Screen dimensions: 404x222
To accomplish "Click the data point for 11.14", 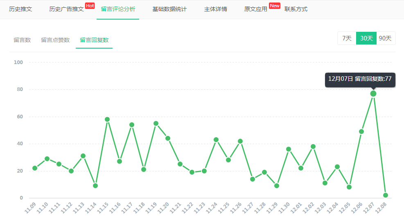I will 95,186.
